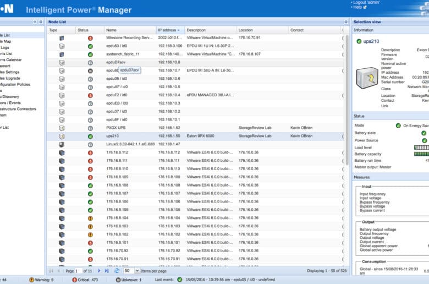
Task: Log out via Logout 'admin' link
Action: (366, 2)
